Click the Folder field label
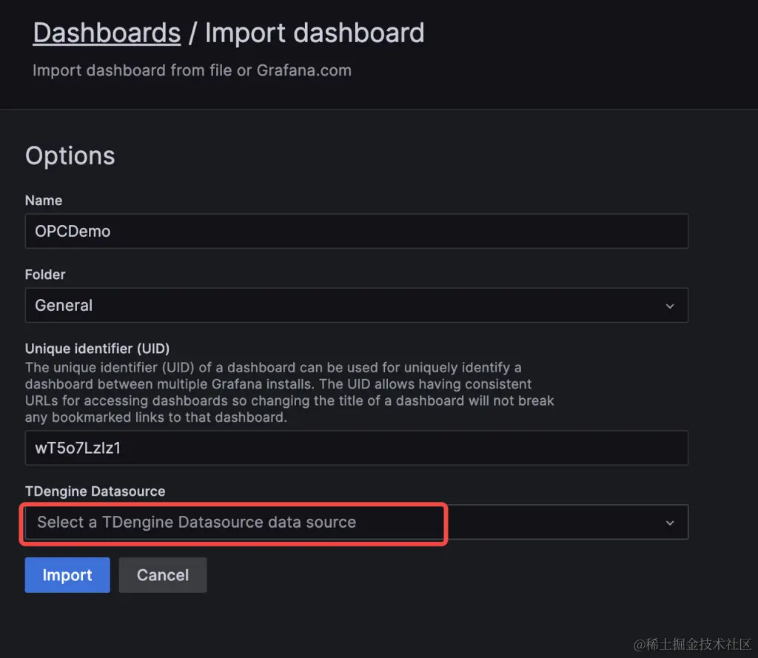 pyautogui.click(x=44, y=274)
